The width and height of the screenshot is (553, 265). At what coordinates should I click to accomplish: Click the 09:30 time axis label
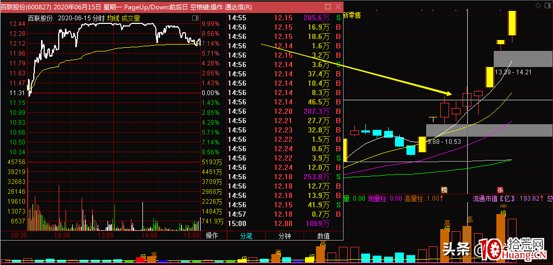pos(20,235)
